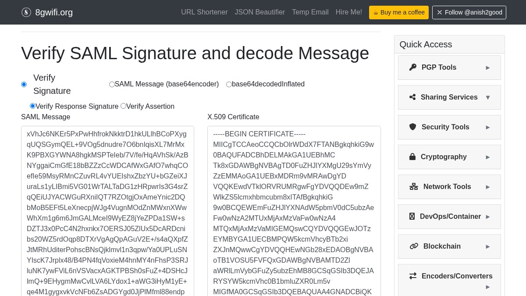Image resolution: width=526 pixels, height=296 pixels.
Task: Click the Buy me a coffee button
Action: [x=398, y=12]
